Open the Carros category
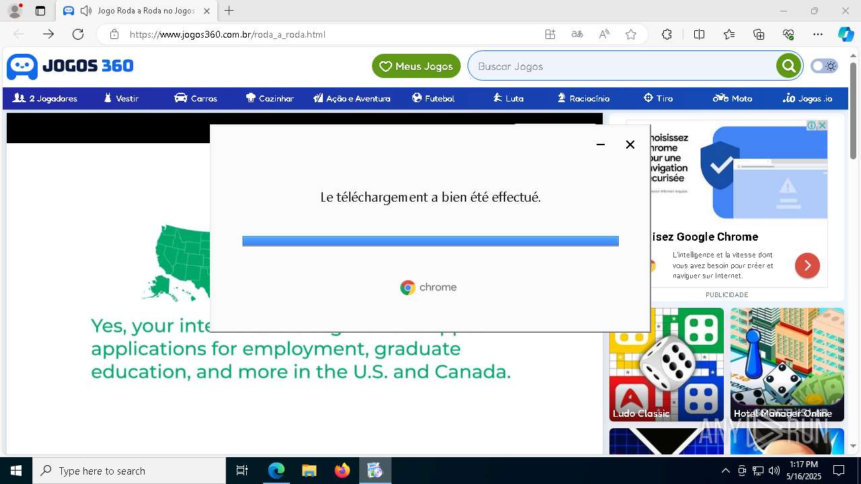This screenshot has width=861, height=484. click(x=196, y=98)
